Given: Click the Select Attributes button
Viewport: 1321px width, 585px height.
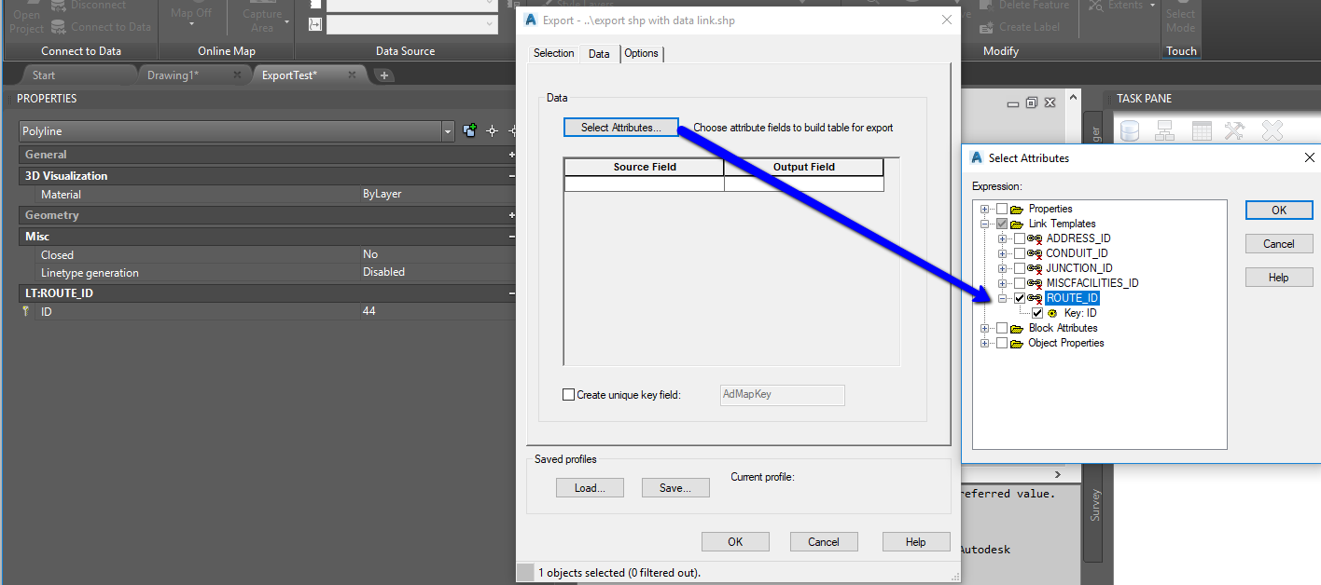Looking at the screenshot, I should point(620,126).
